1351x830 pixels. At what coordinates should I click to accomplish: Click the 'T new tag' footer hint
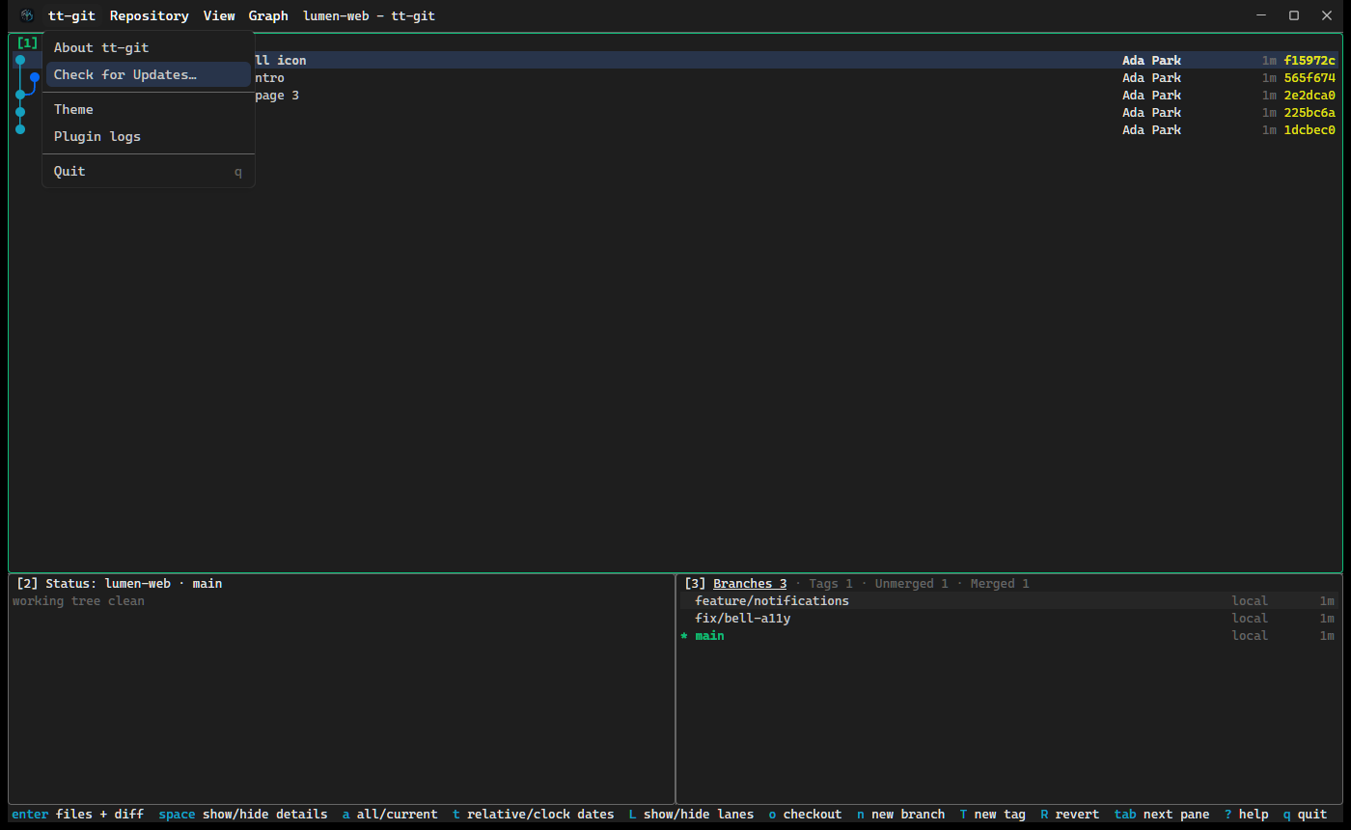[x=993, y=814]
